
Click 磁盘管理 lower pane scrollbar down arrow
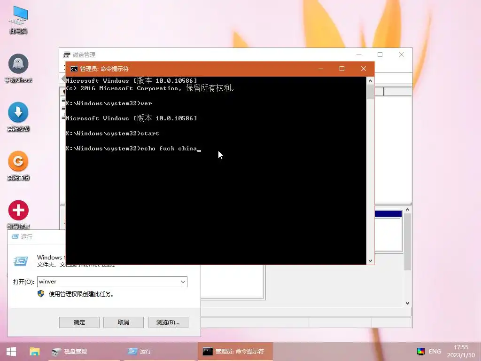(x=407, y=303)
